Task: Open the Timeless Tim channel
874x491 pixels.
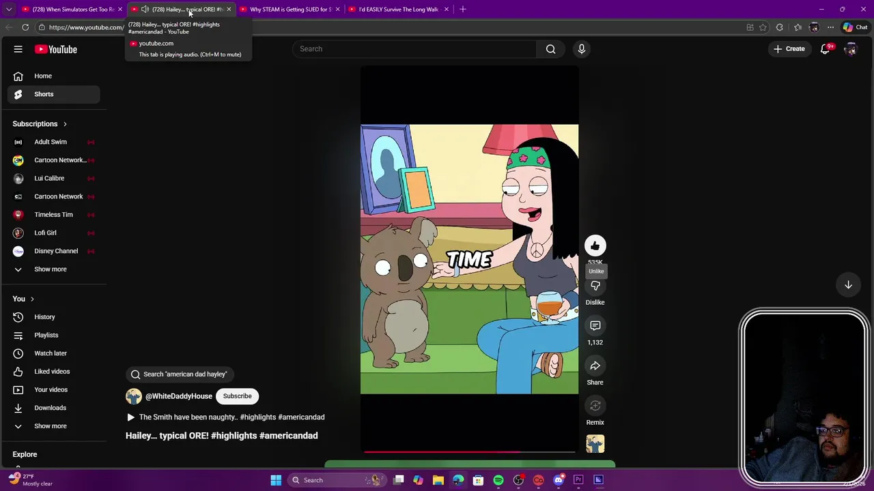Action: (53, 215)
